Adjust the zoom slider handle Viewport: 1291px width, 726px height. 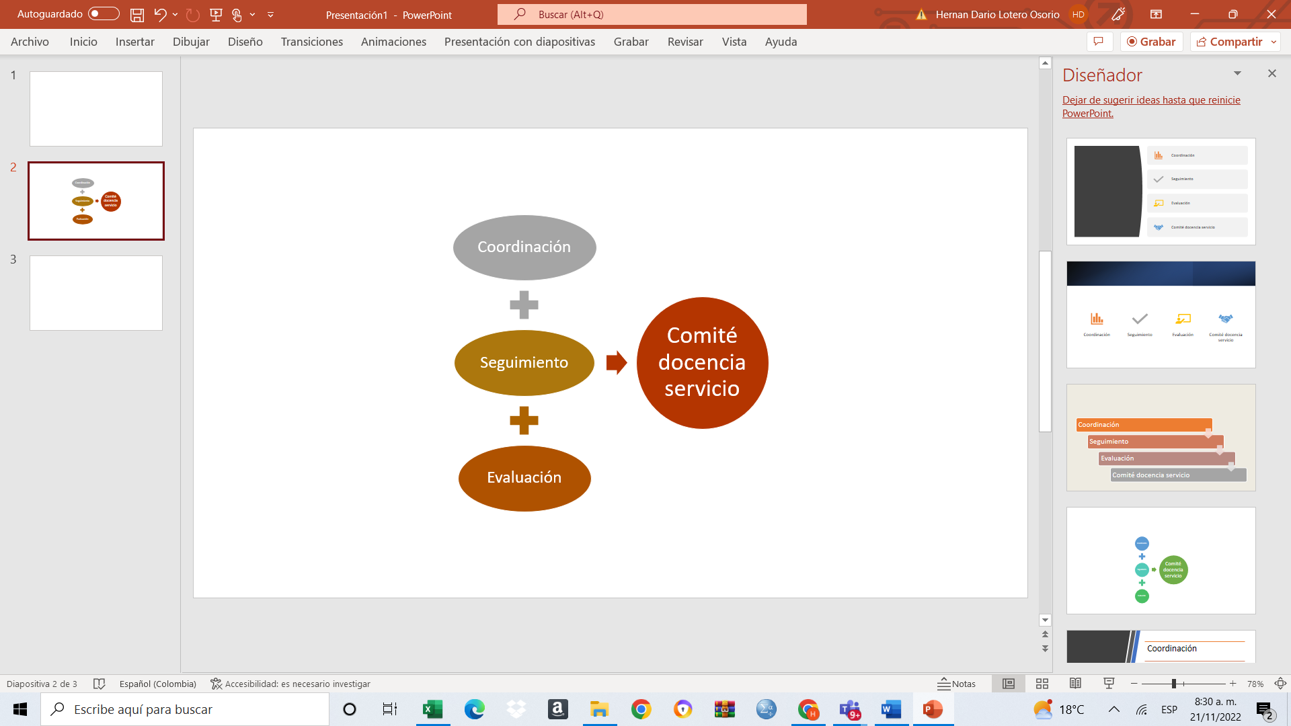1174,684
